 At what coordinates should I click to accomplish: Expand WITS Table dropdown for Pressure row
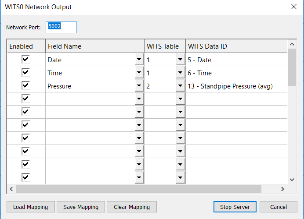click(x=180, y=86)
